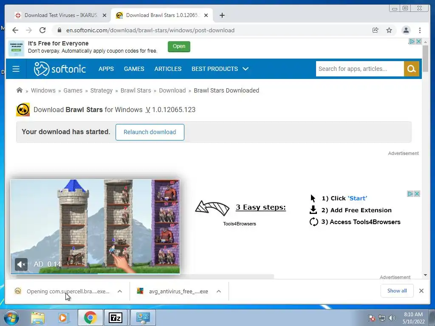Go to home via breadcrumb house icon
The height and width of the screenshot is (326, 435).
(x=20, y=90)
